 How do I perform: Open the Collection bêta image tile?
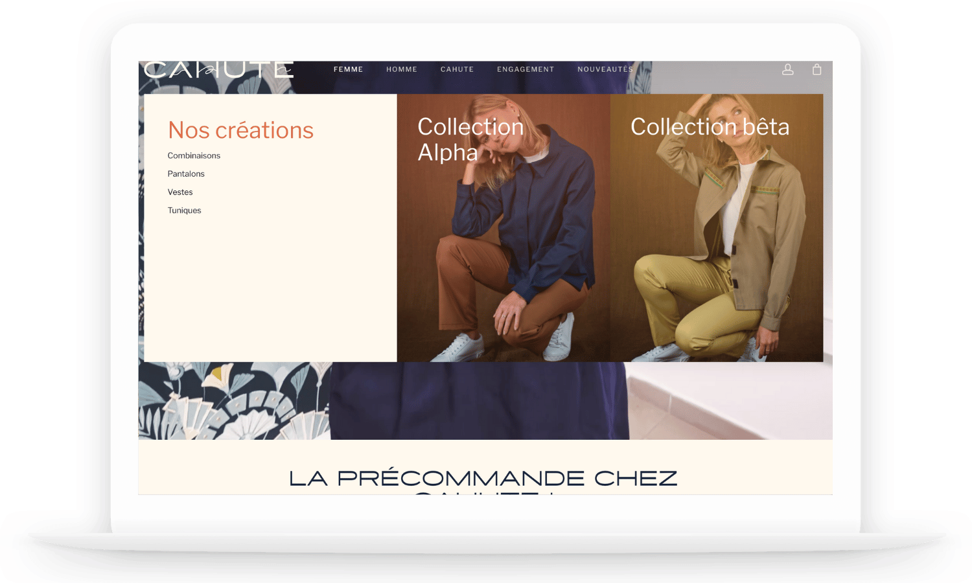[x=717, y=228]
